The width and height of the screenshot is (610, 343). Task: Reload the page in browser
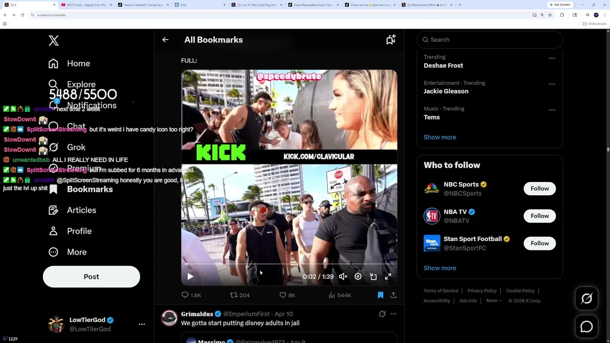pyautogui.click(x=22, y=15)
